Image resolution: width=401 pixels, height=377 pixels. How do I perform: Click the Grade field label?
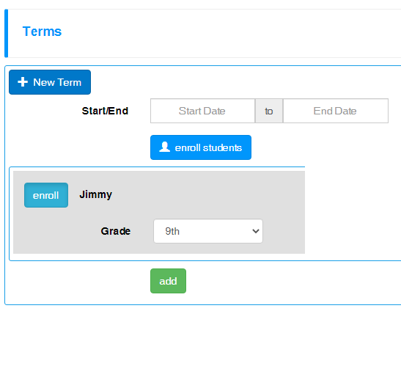[x=116, y=231]
